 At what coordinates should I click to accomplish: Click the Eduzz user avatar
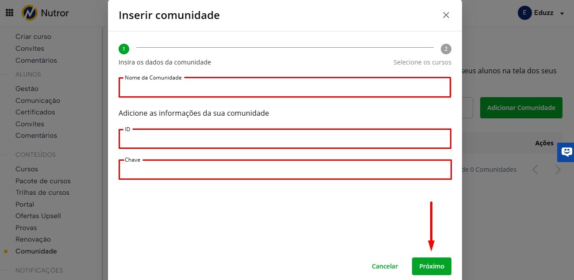coord(524,13)
